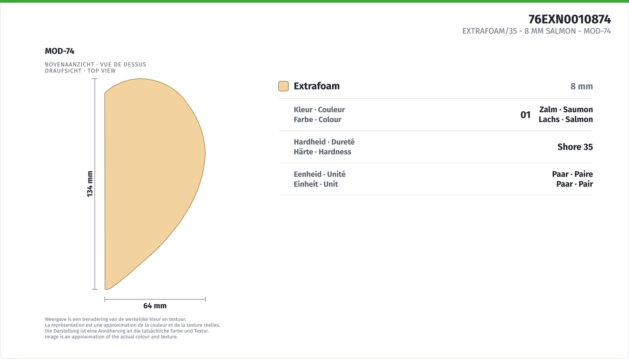Screen dimensions: 629x359
Task: Click the colour code 01
Action: (526, 115)
